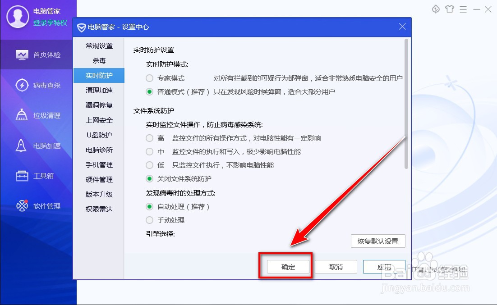This screenshot has width=497, height=305.
Task: Open 病毒查杀 lightning icon in sidebar
Action: pyautogui.click(x=22, y=85)
